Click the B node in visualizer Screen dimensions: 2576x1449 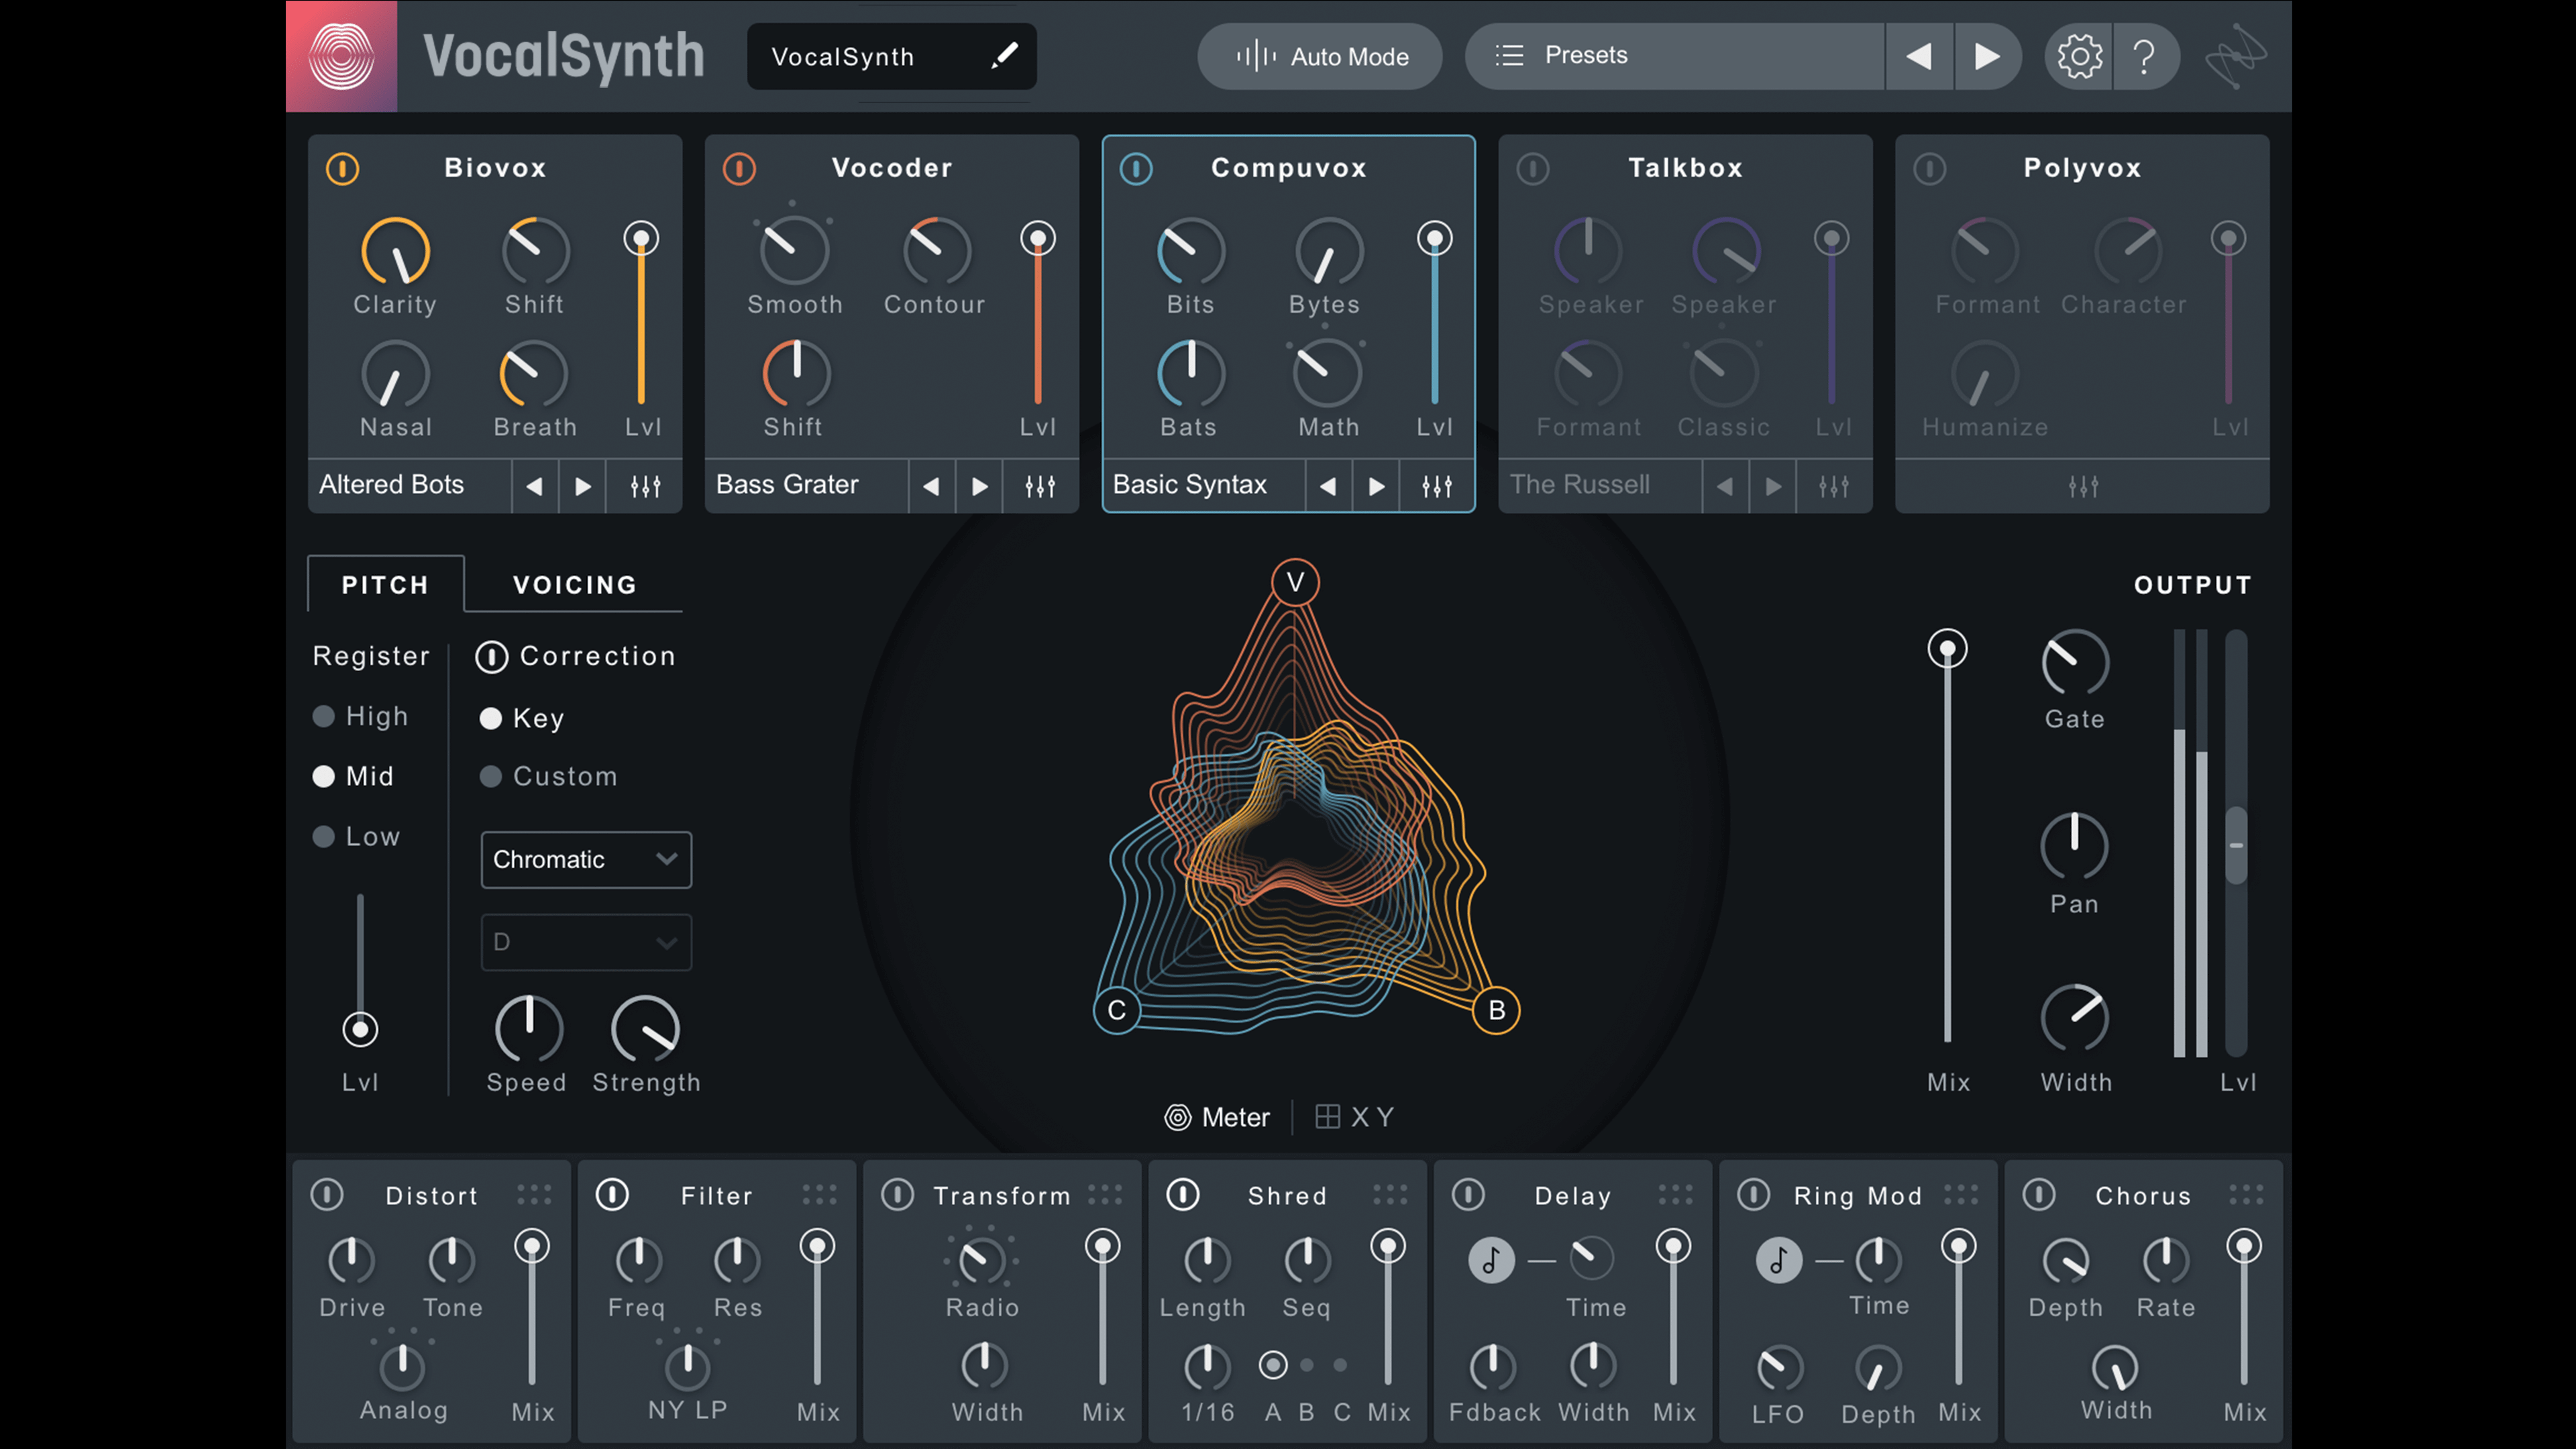[1496, 1010]
